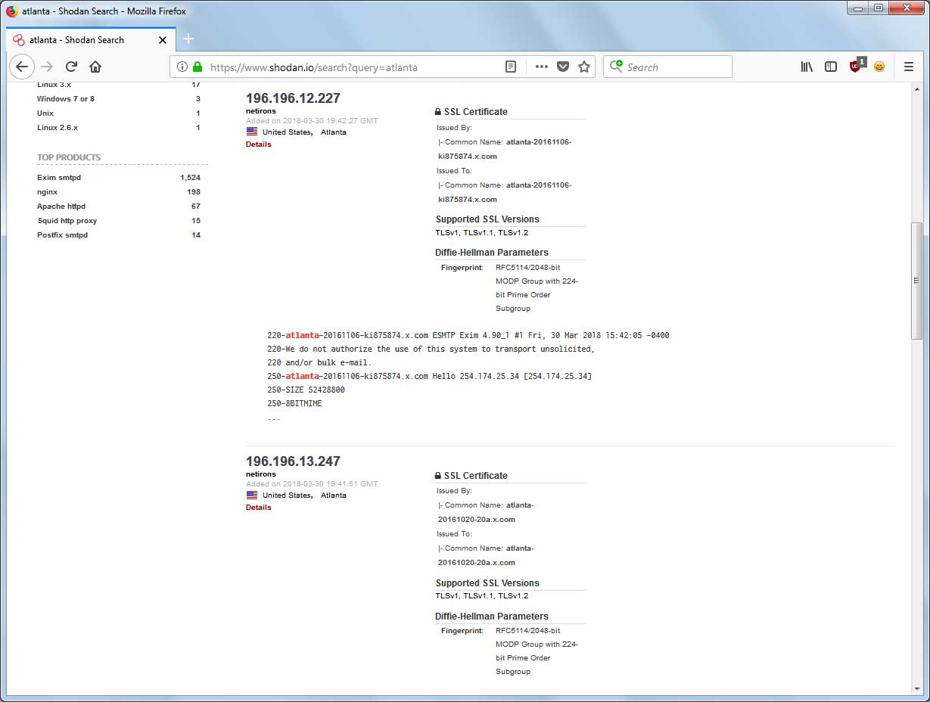Image resolution: width=930 pixels, height=702 pixels.
Task: Maximize the Firefox window
Action: (x=878, y=8)
